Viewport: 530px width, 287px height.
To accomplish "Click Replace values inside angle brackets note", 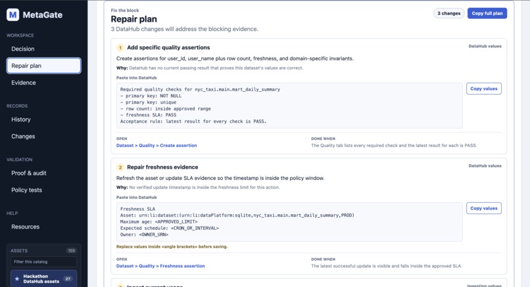I will tap(172, 247).
